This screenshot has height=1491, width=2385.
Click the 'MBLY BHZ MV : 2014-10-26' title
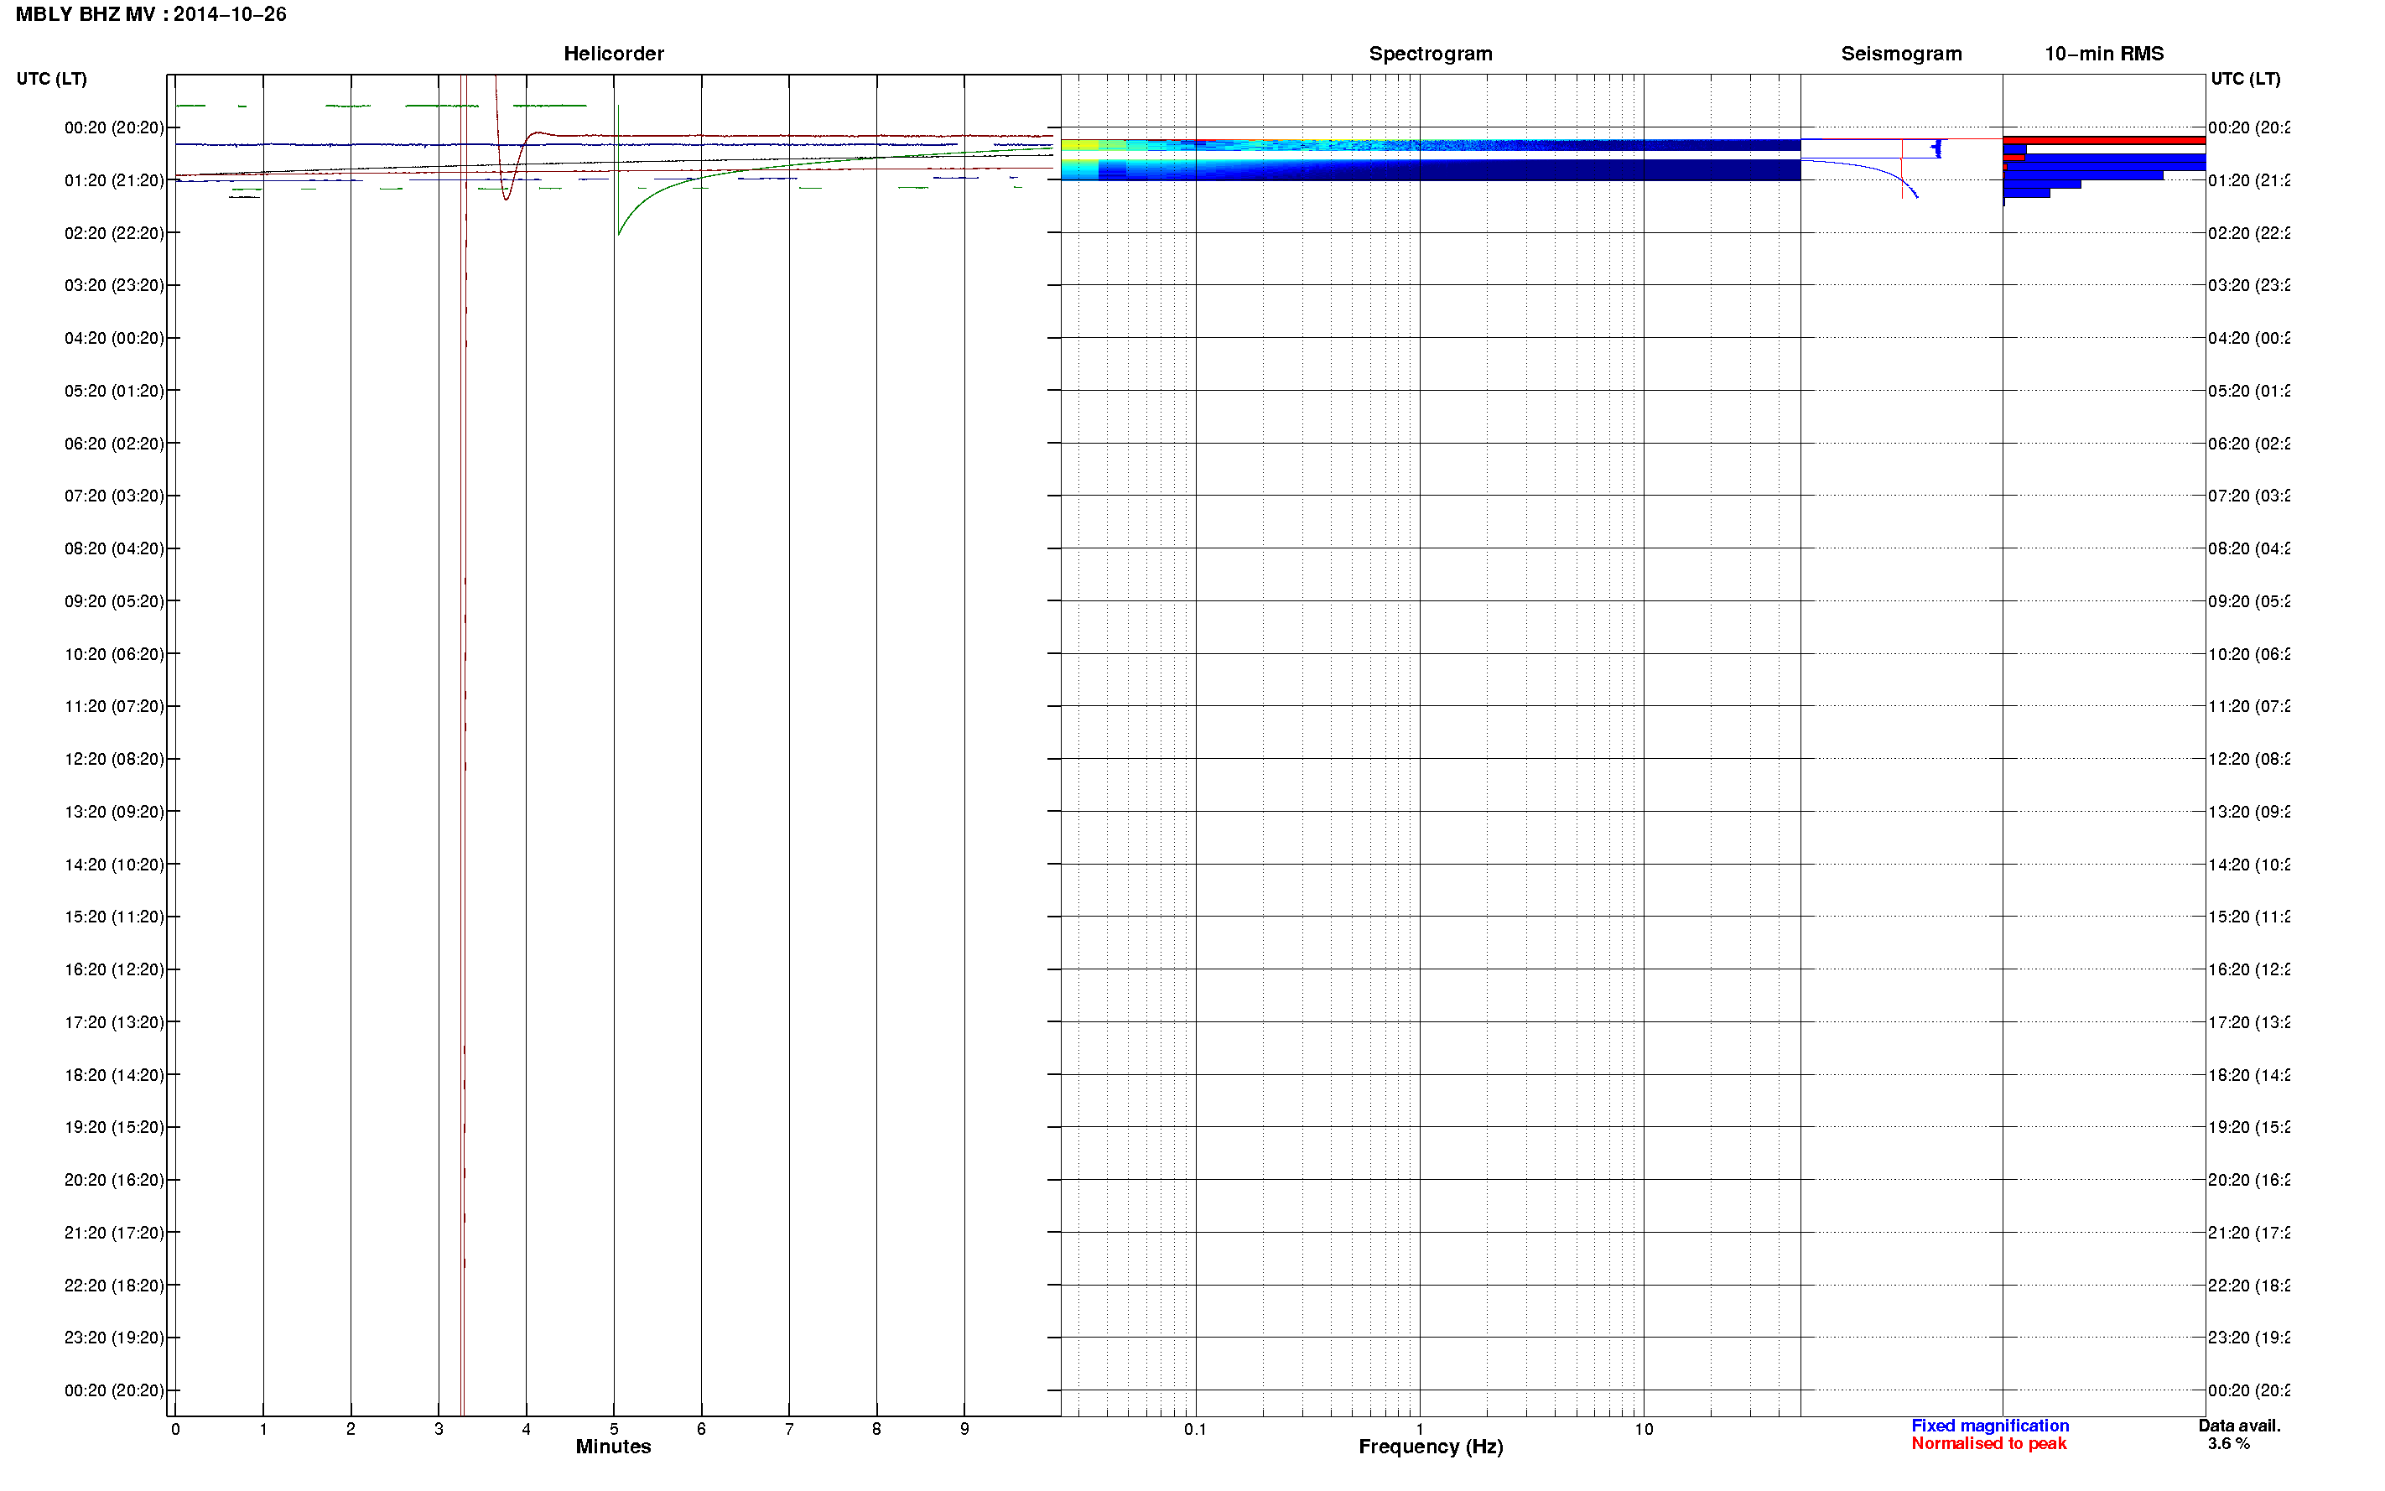151,13
